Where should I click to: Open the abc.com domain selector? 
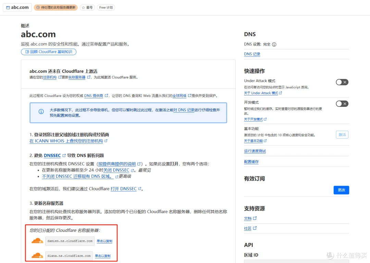17,8
